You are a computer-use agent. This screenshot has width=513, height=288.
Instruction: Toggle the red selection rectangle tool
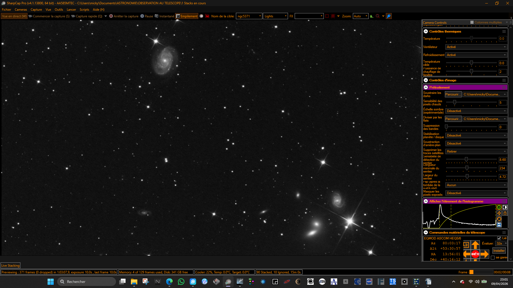(327, 16)
